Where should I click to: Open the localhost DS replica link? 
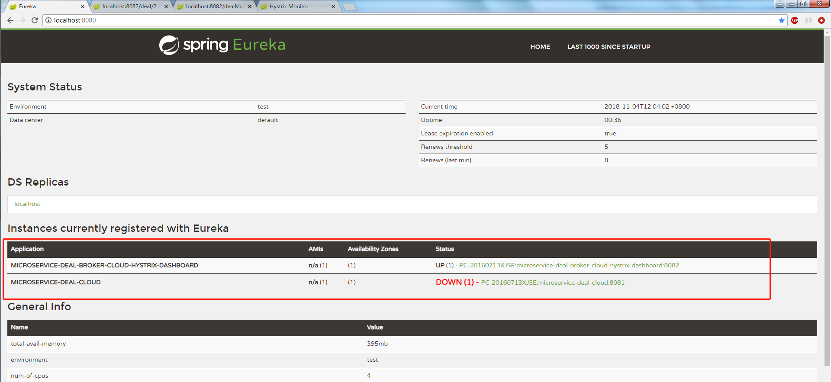[27, 204]
